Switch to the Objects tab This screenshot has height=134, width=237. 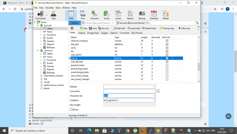tap(74, 23)
